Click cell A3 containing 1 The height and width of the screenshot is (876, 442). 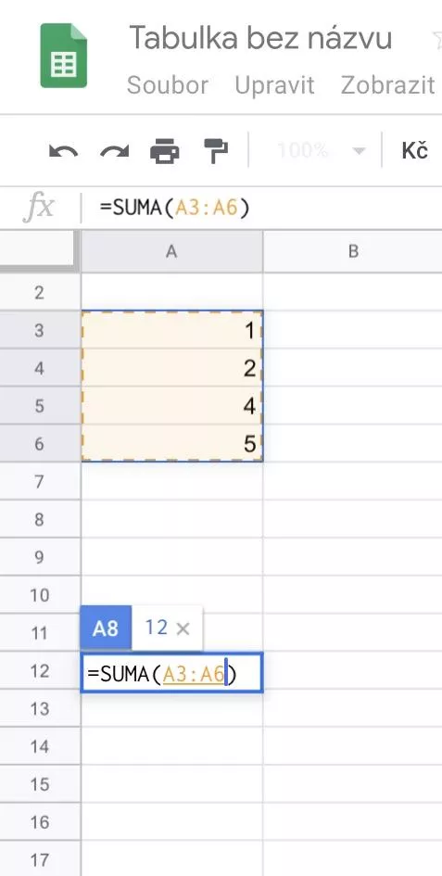172,330
